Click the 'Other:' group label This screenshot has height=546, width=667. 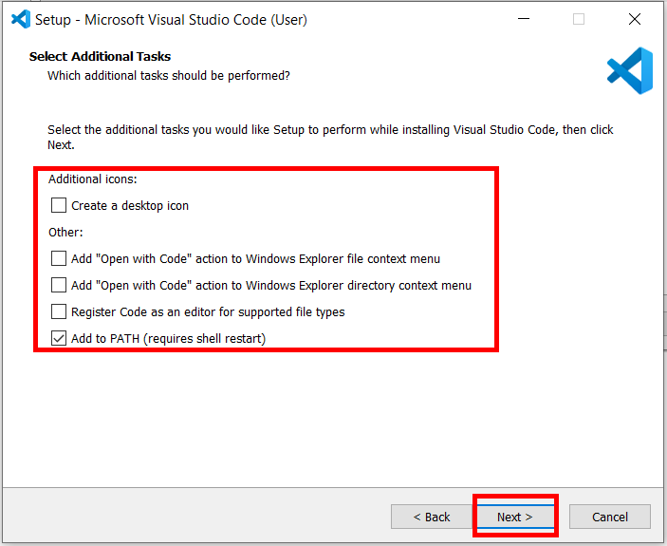click(x=65, y=233)
